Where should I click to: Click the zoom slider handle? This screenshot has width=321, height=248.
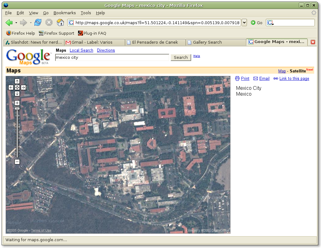(x=17, y=108)
